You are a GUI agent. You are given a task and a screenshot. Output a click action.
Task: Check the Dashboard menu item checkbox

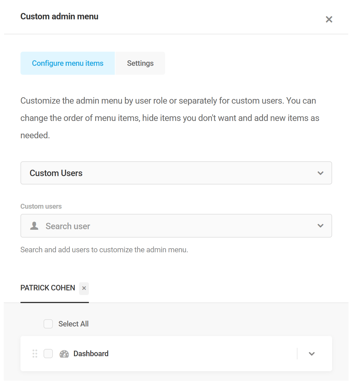click(x=48, y=354)
